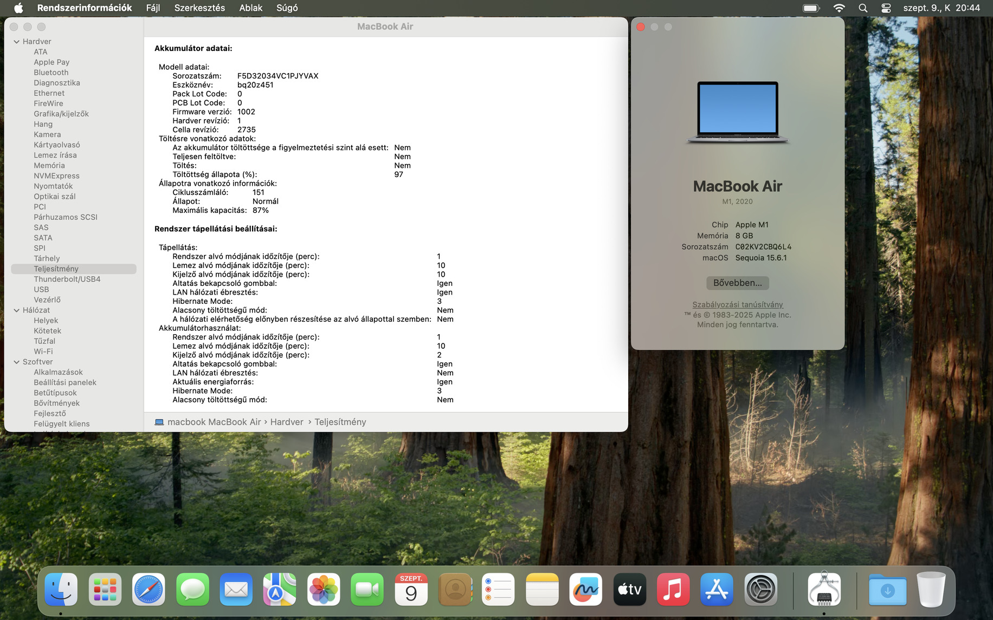993x620 pixels.
Task: Open Finder from the Dock
Action: point(61,589)
